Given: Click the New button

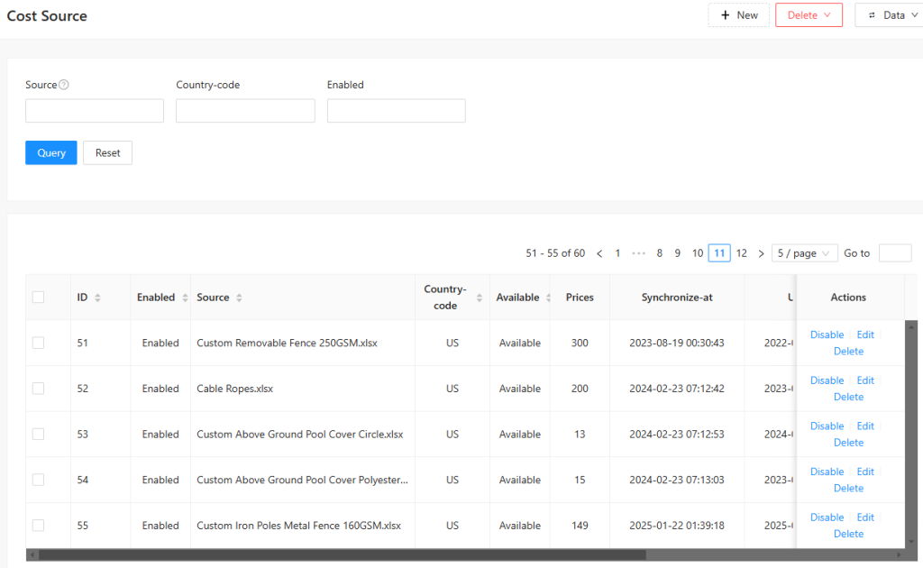Looking at the screenshot, I should (x=739, y=15).
